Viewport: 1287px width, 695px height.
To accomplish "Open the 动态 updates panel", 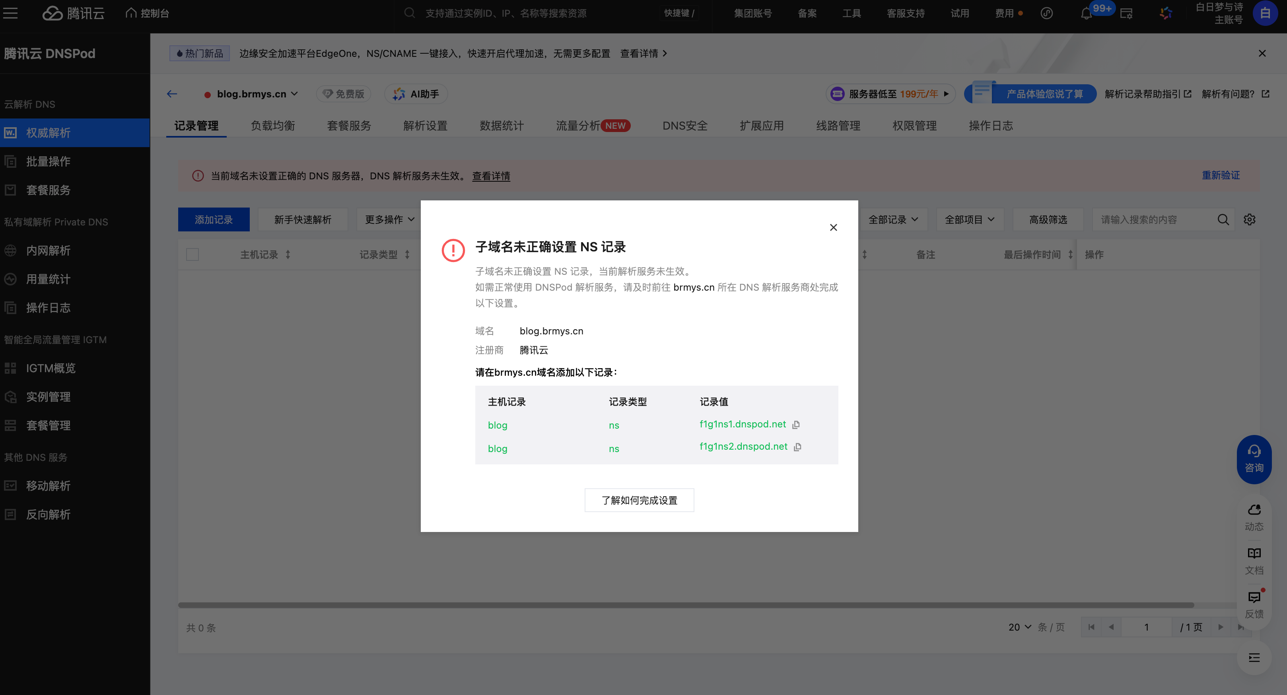I will point(1254,517).
